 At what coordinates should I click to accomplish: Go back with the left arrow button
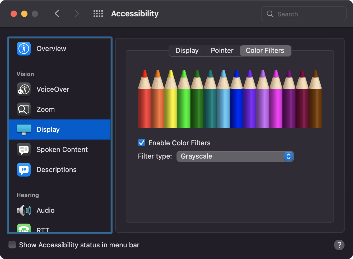(x=57, y=14)
